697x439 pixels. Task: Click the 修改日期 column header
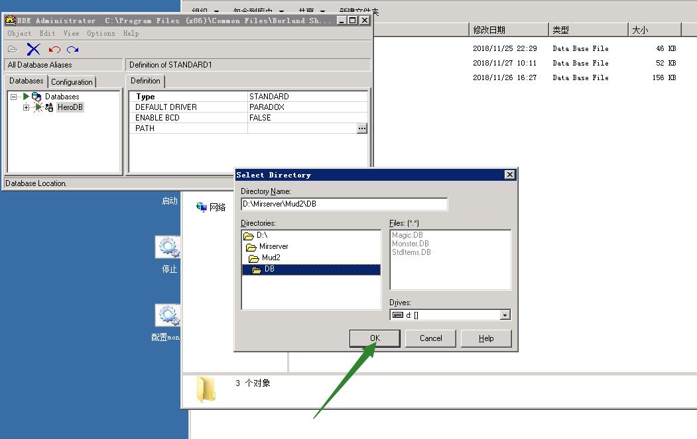pyautogui.click(x=489, y=30)
